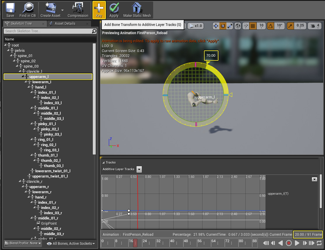Toggle grid snapping in the viewport

click(x=253, y=26)
